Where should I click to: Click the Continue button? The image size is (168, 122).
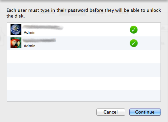(145, 112)
